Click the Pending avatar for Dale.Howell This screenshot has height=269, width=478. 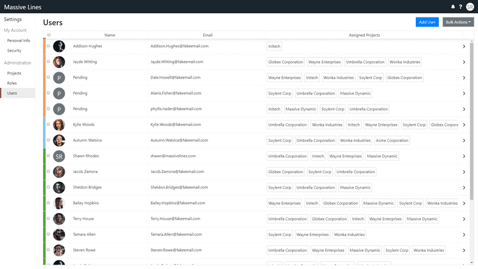59,78
